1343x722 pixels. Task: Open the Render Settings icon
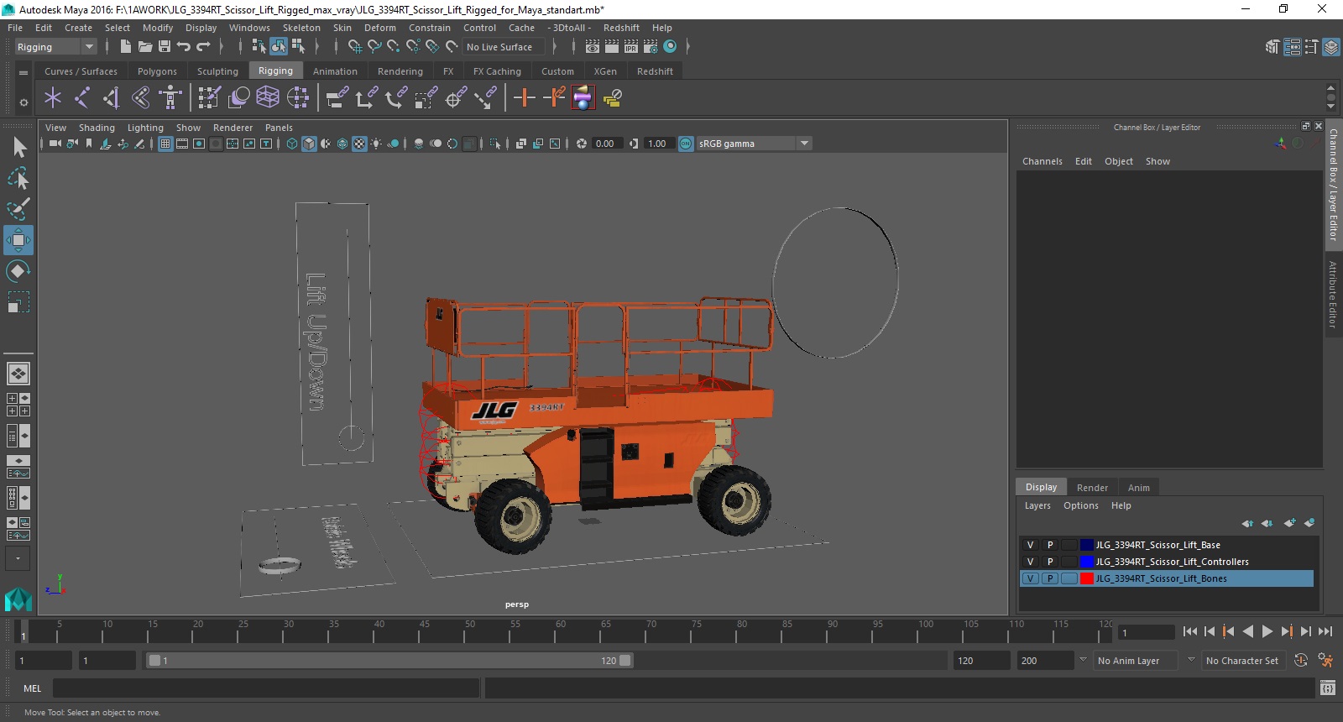click(x=651, y=47)
